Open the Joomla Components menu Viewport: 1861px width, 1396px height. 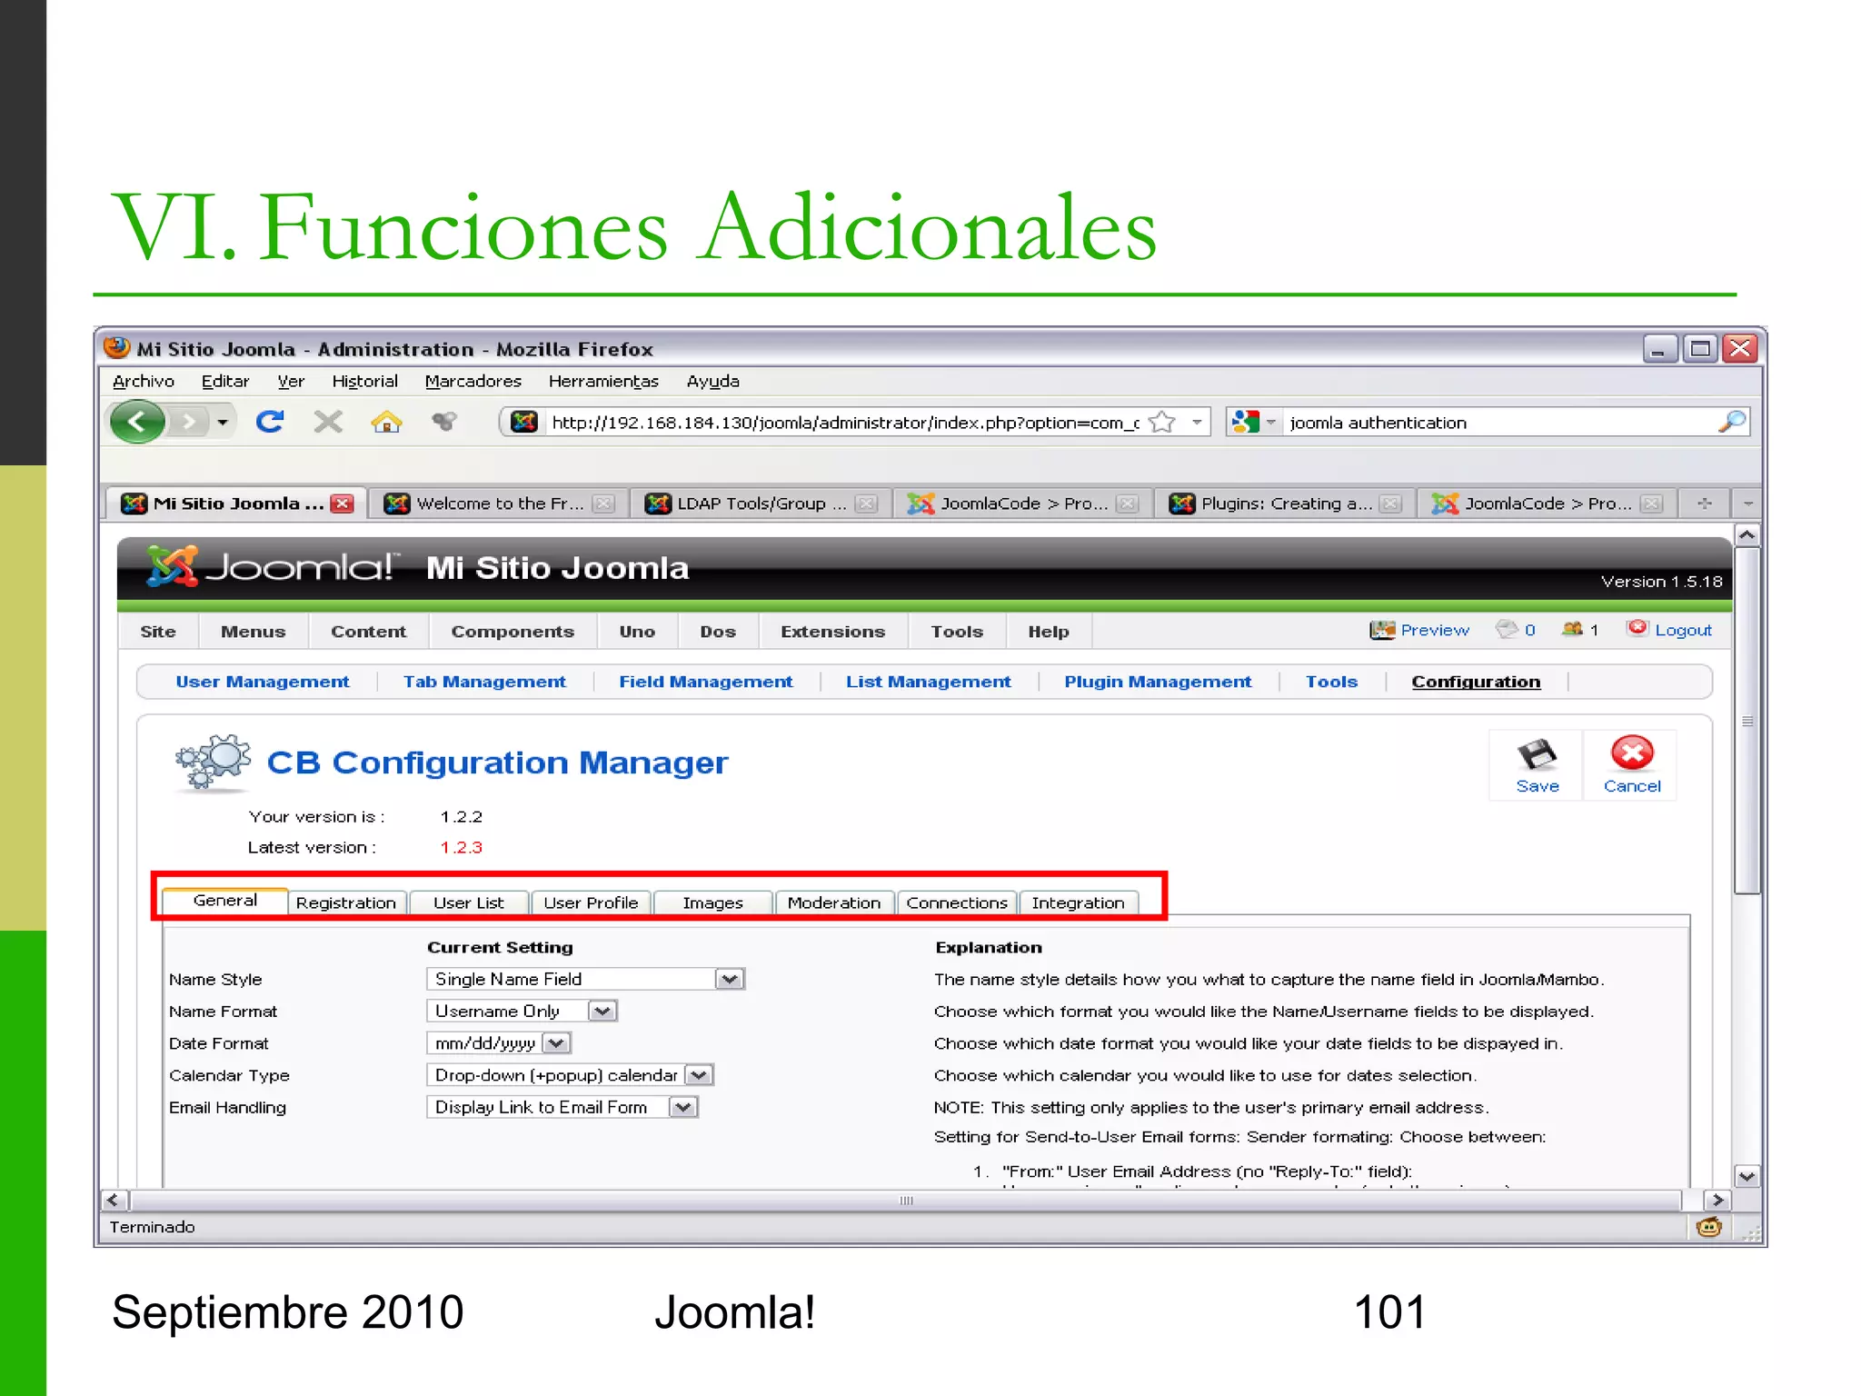coord(513,632)
